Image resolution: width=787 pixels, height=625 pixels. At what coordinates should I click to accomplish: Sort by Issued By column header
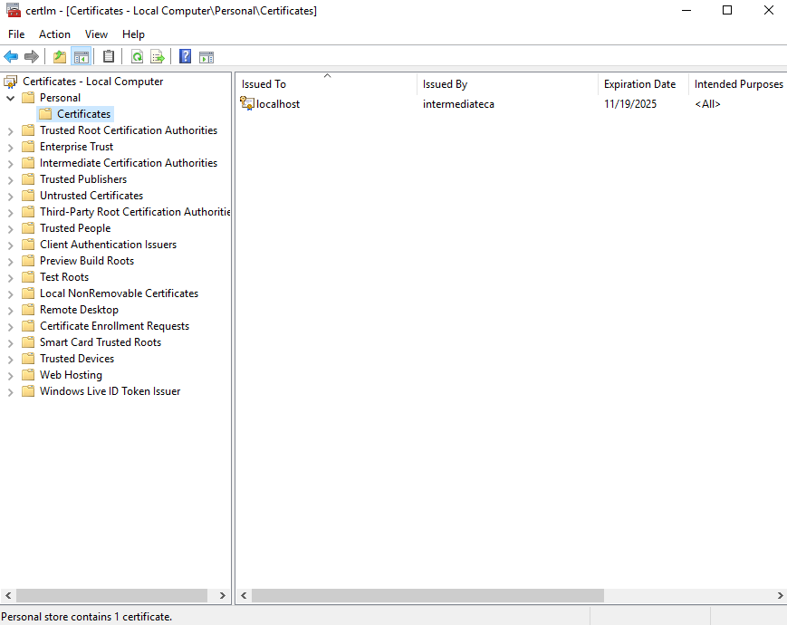(445, 84)
